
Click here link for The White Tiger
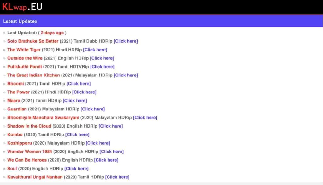coord(95,50)
